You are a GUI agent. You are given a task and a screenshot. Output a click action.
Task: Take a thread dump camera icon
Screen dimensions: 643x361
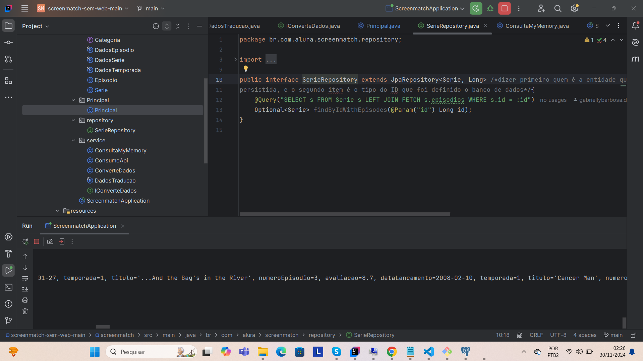coord(50,241)
